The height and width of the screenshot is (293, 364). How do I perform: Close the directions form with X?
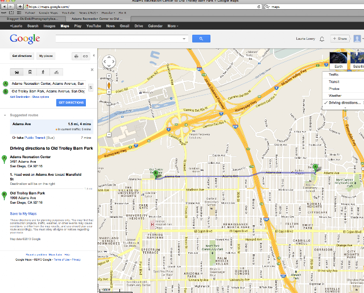[92, 69]
